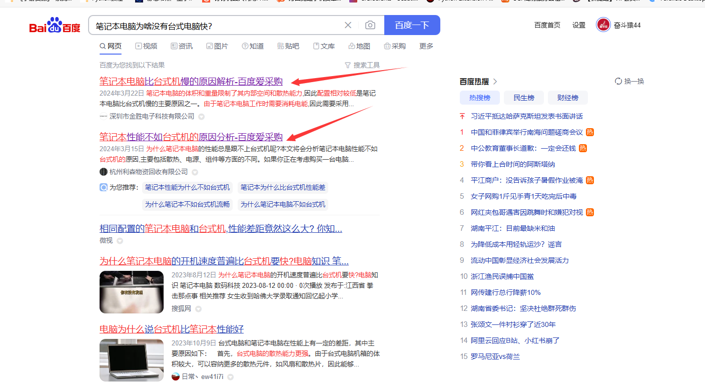Image resolution: width=705 pixels, height=388 pixels.
Task: Open camera image search icon
Action: pyautogui.click(x=370, y=25)
